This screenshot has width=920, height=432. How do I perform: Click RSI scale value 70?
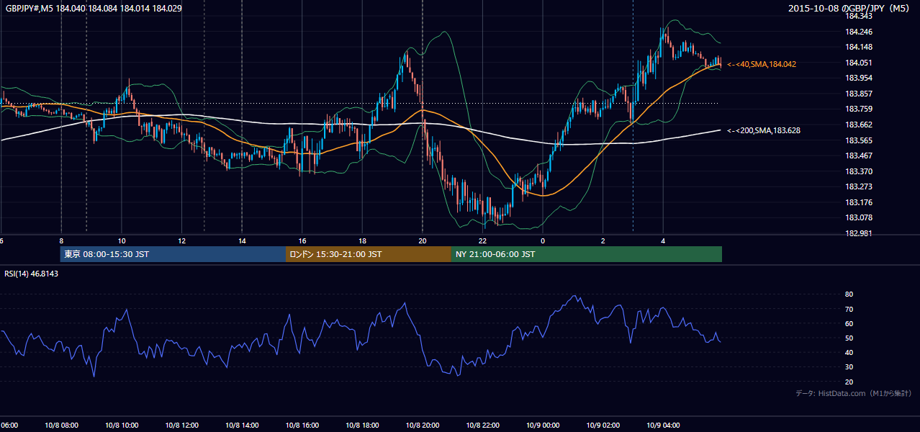point(849,310)
